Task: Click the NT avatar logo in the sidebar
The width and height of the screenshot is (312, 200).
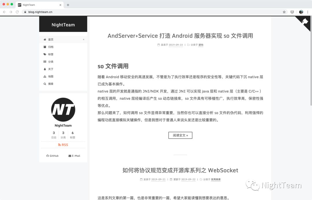Action: [x=63, y=110]
